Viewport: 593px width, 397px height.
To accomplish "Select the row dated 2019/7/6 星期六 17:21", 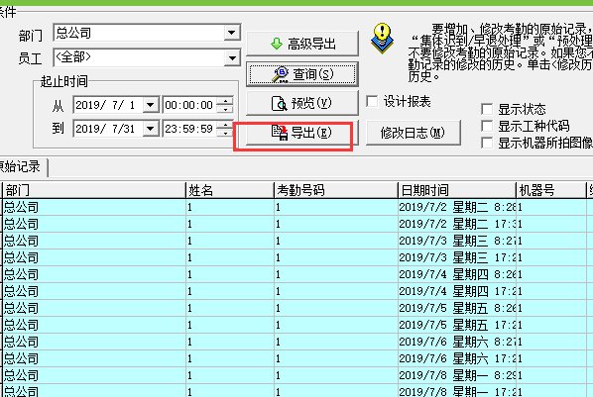I will click(296, 358).
